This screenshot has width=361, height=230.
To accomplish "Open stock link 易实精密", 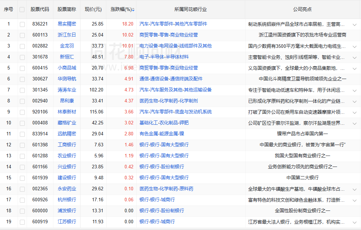I will [x=67, y=24].
